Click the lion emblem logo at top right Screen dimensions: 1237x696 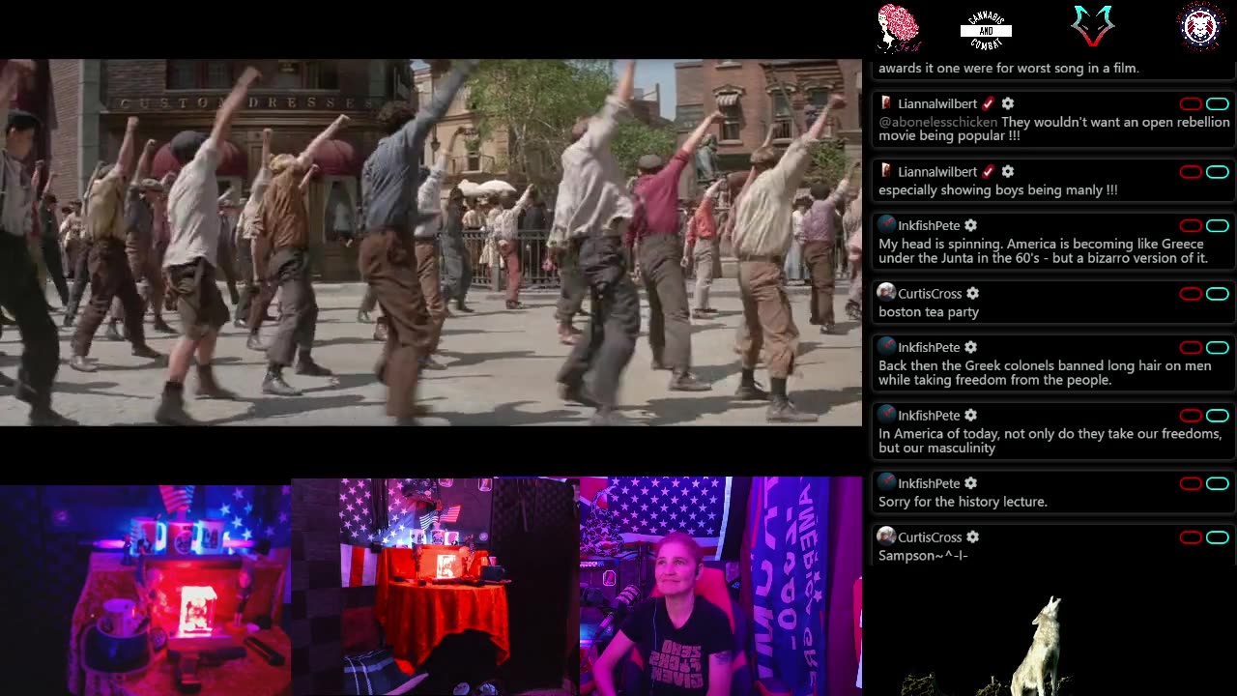1200,26
